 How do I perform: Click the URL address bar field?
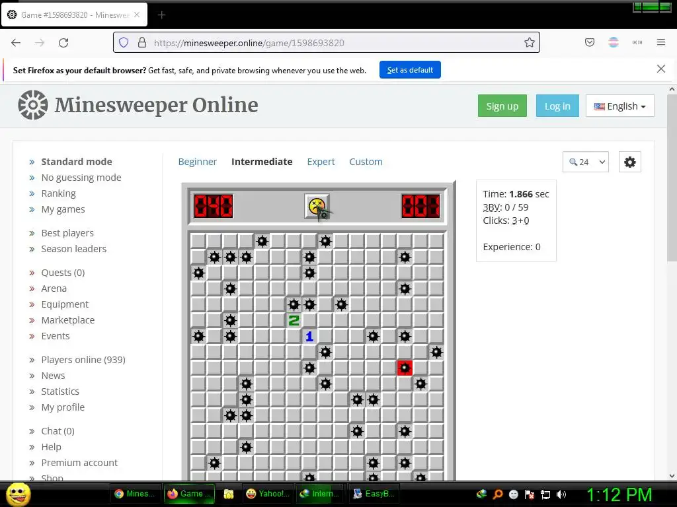[x=327, y=43]
